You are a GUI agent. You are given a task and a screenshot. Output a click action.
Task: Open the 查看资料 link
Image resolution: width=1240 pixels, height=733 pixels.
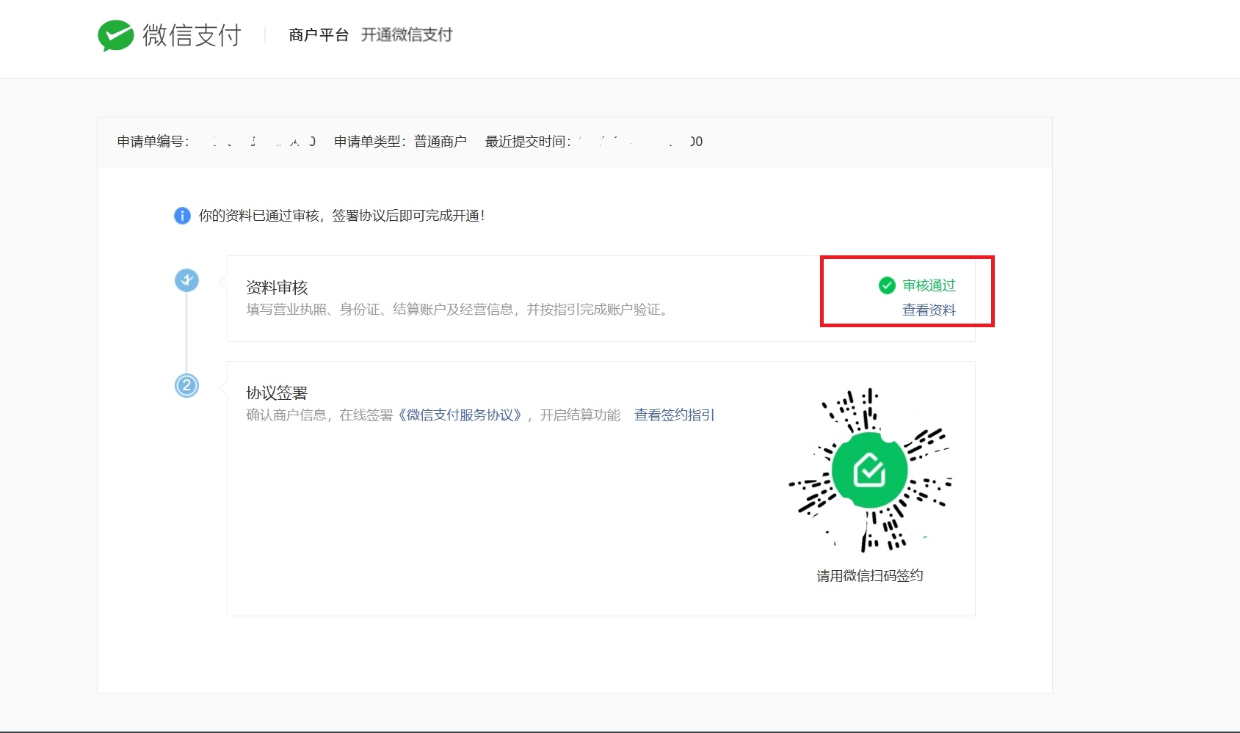(929, 310)
